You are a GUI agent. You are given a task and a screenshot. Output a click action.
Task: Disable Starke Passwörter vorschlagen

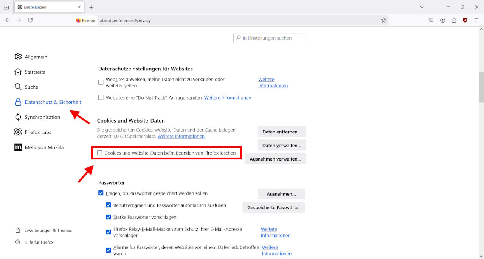pos(109,217)
